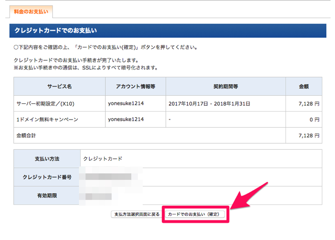Select the クレジットカード payment method value
The image size is (335, 240).
[102, 159]
